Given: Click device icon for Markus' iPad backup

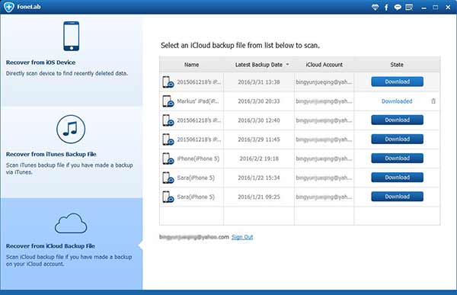Looking at the screenshot, I should coord(168,101).
